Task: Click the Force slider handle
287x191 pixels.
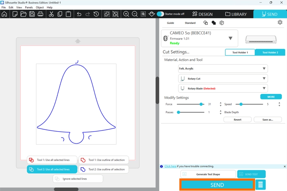Action: [x=201, y=104]
